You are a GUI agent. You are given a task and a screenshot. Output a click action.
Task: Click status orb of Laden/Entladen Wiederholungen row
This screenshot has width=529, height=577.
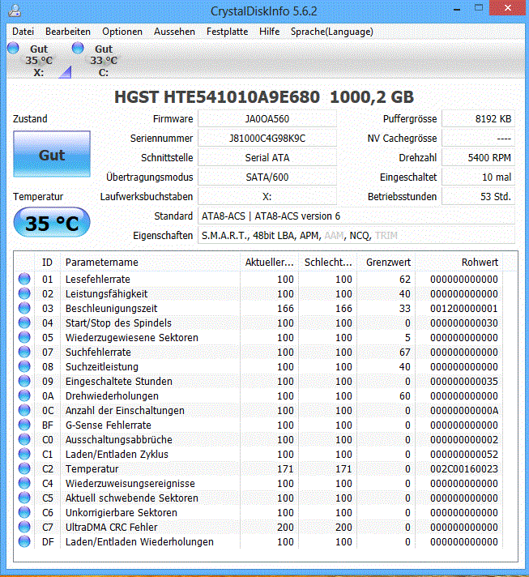pos(24,541)
